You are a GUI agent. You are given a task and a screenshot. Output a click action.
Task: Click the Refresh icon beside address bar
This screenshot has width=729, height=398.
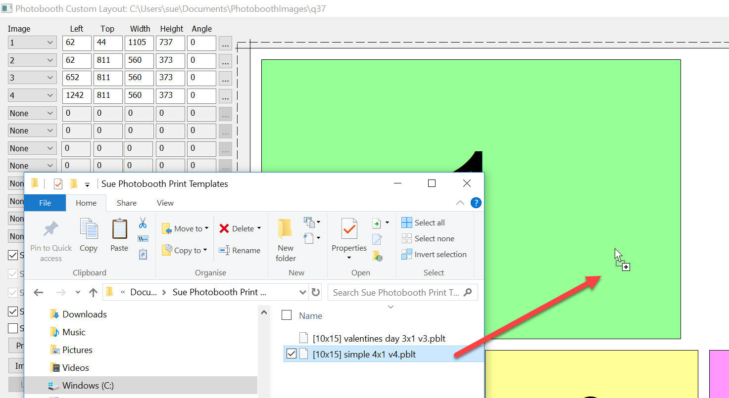(316, 292)
